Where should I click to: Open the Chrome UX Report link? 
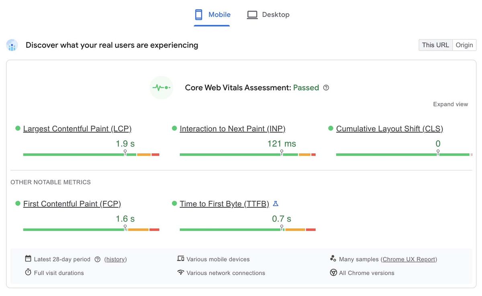click(x=409, y=259)
